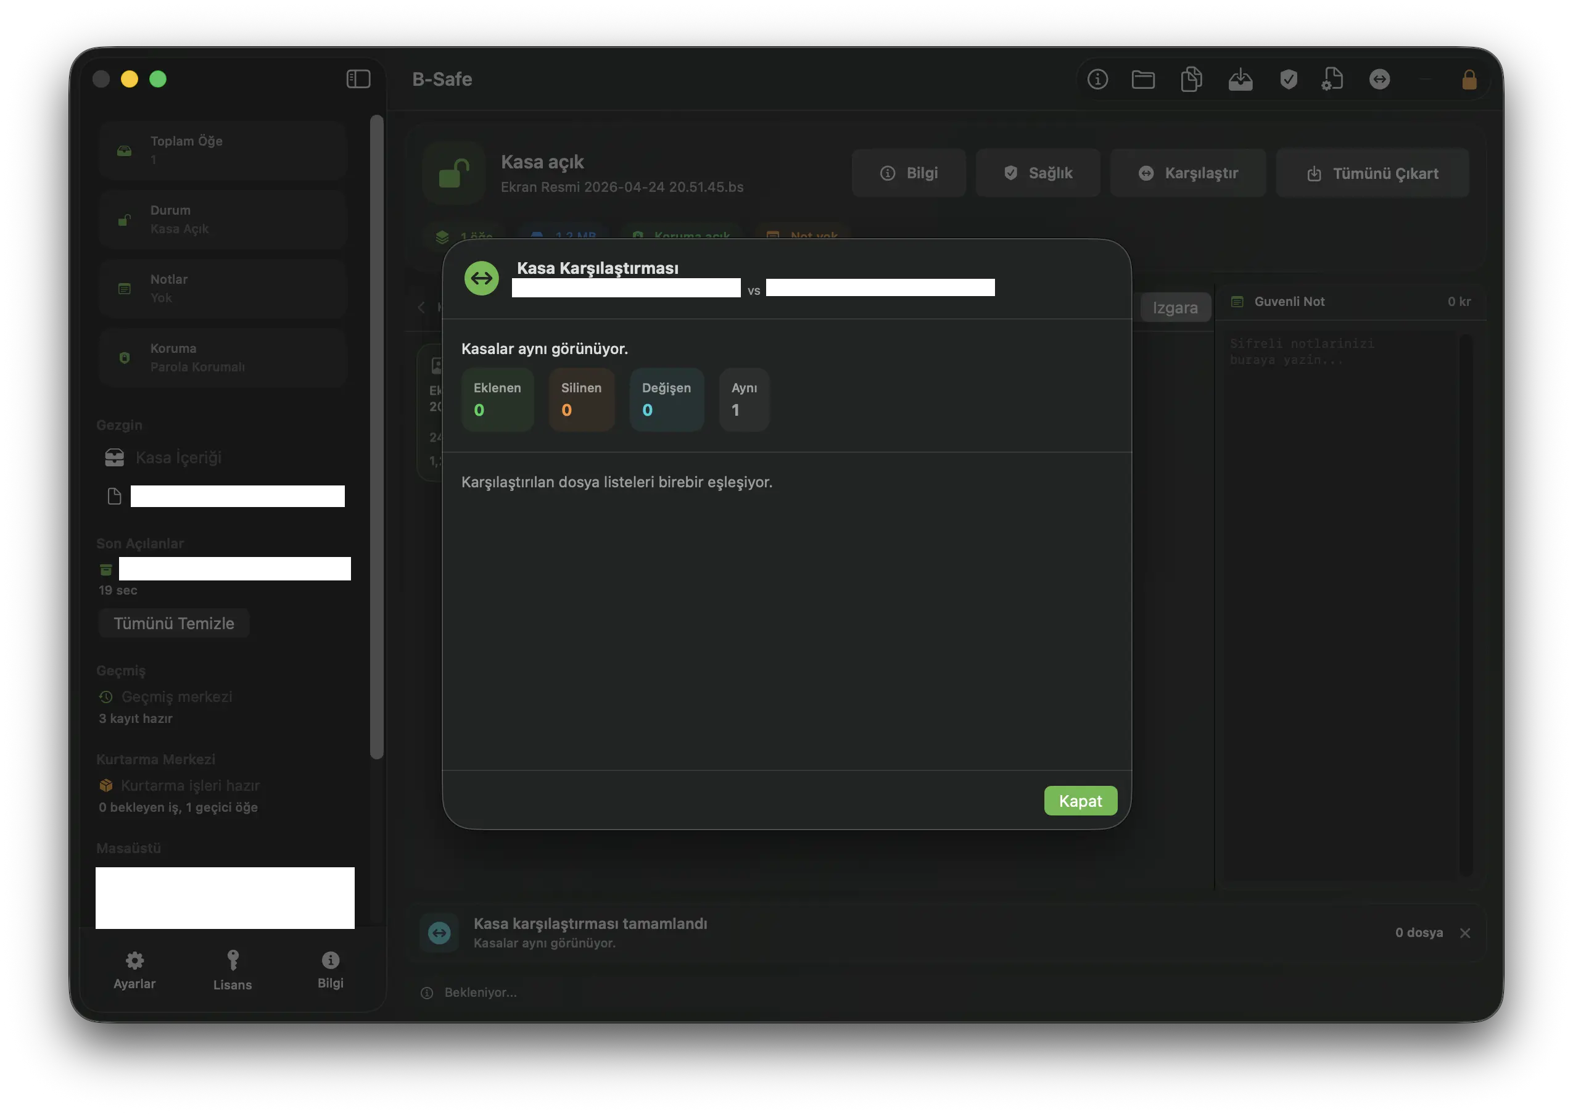Click the Silinen count card
This screenshot has height=1114, width=1573.
point(582,400)
